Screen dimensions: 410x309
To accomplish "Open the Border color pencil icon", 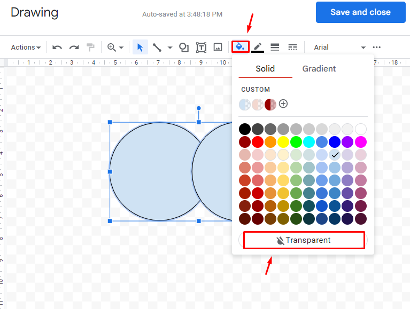I will (x=258, y=47).
